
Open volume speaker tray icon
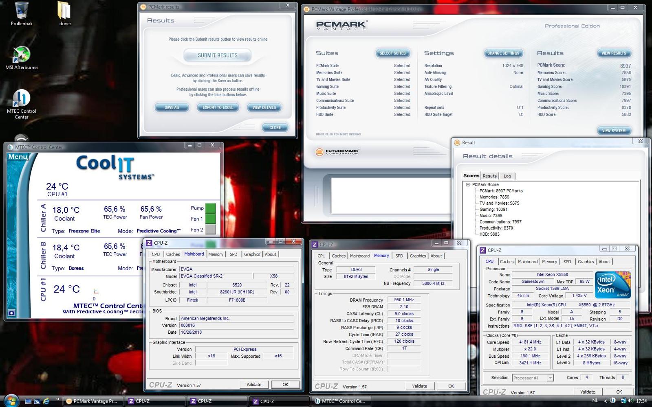[630, 401]
